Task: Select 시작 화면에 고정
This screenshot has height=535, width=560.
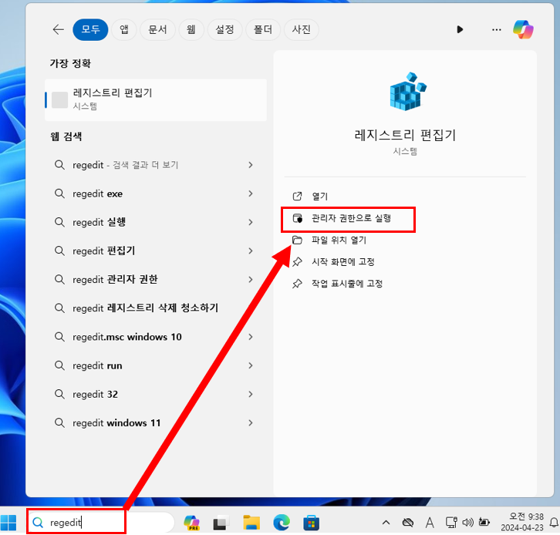Action: coord(342,262)
